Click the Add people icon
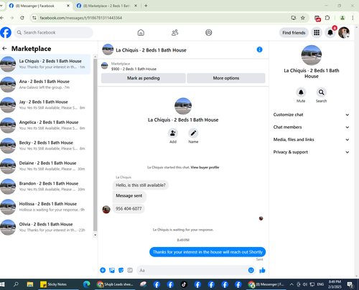Image resolution: width=359 pixels, height=290 pixels. click(173, 133)
